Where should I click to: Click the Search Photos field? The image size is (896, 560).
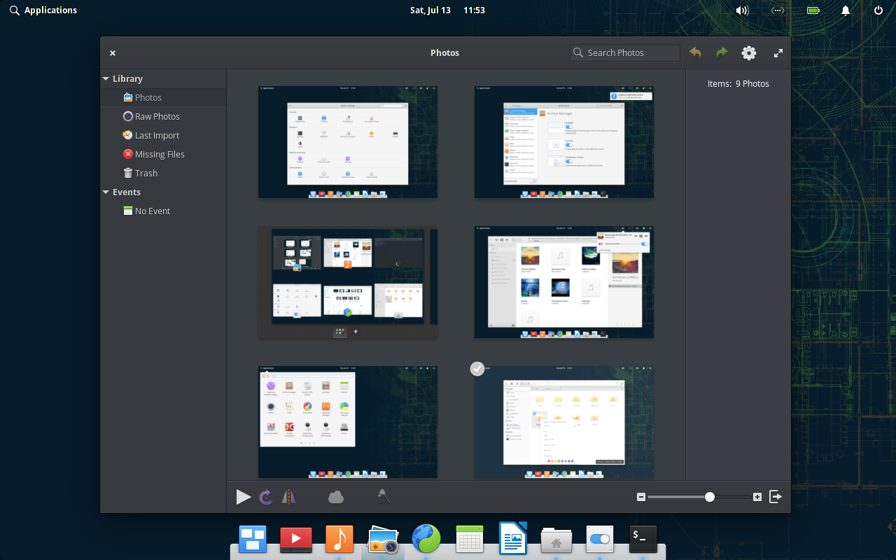click(630, 52)
